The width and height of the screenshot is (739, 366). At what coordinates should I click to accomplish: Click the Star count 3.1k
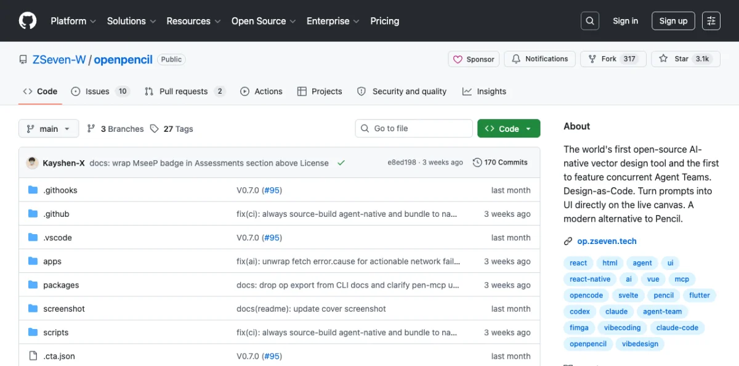(x=703, y=59)
